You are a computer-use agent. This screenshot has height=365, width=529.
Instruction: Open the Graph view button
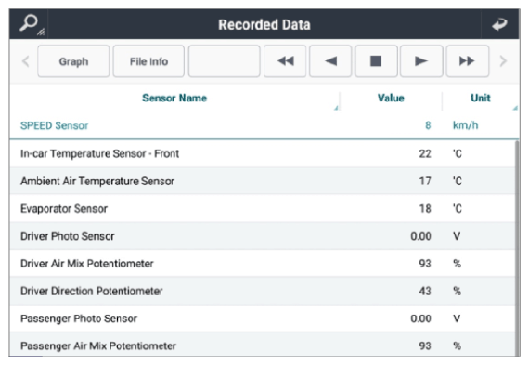point(73,61)
